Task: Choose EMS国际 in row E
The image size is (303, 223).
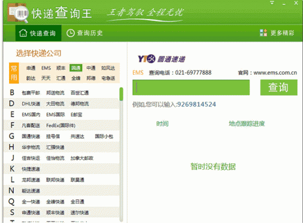Action: [56, 115]
